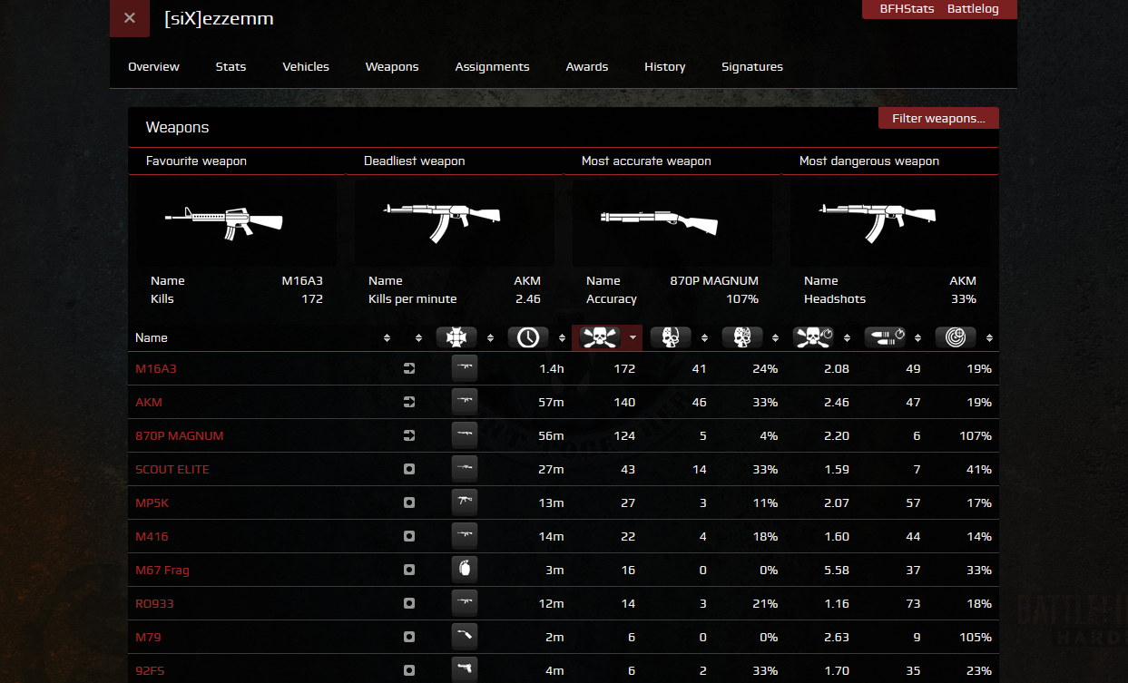The image size is (1128, 683).
Task: Click the headshots skull column header icon
Action: point(670,337)
